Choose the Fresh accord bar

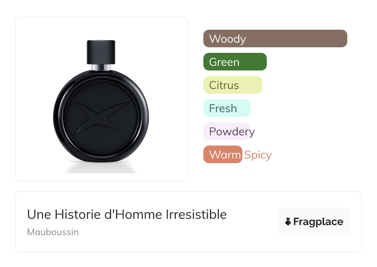pos(227,108)
